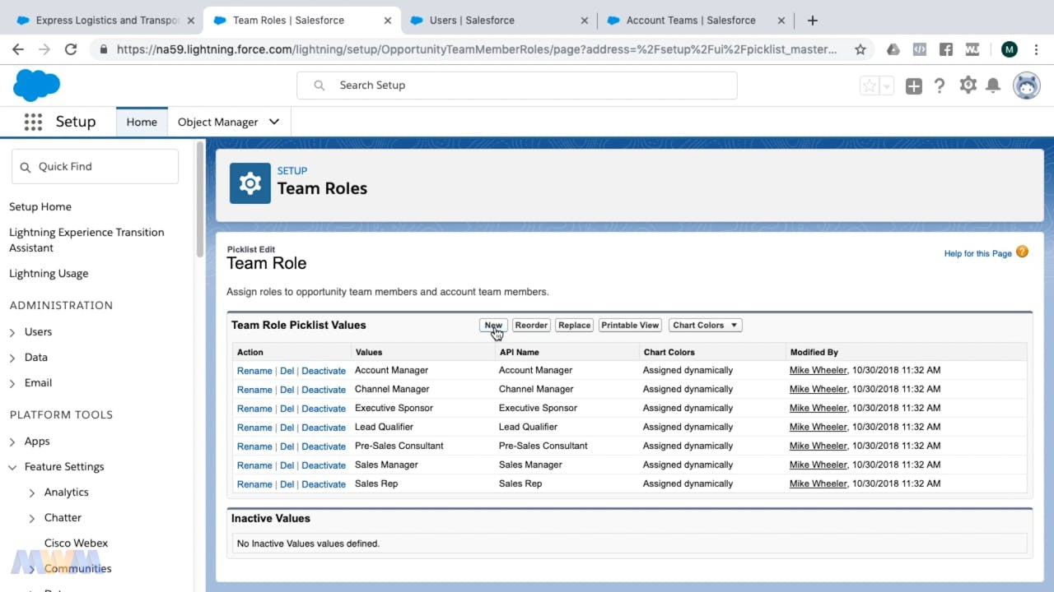Click the Quick Find search magnifier icon
Image resolution: width=1054 pixels, height=592 pixels.
[25, 167]
